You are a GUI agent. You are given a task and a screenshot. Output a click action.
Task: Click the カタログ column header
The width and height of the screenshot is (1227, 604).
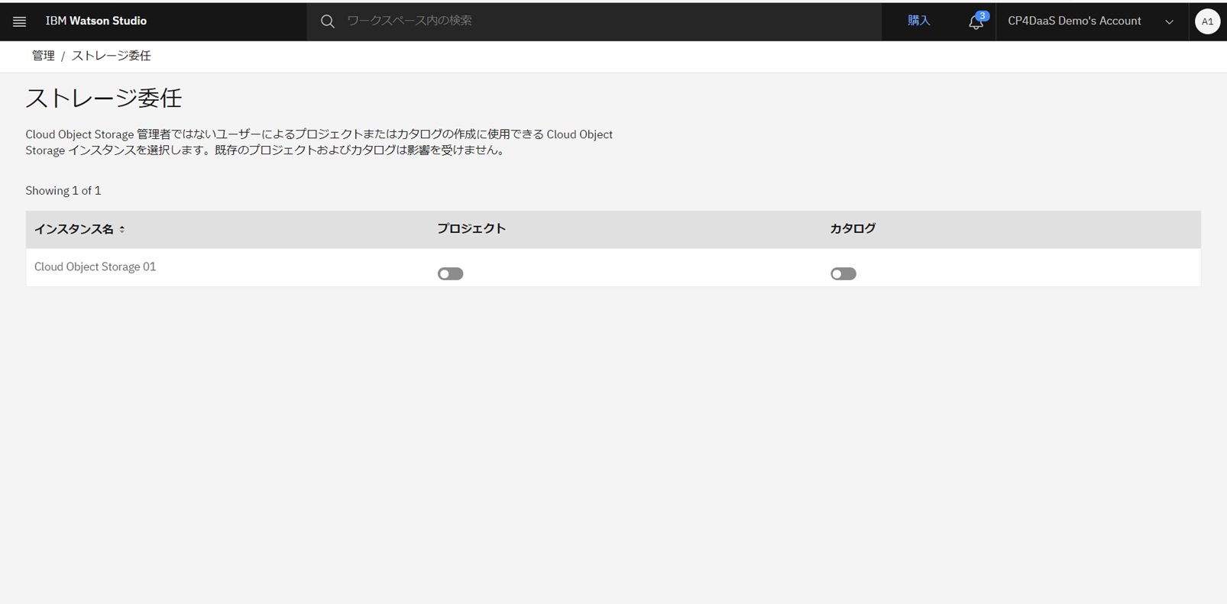853,228
